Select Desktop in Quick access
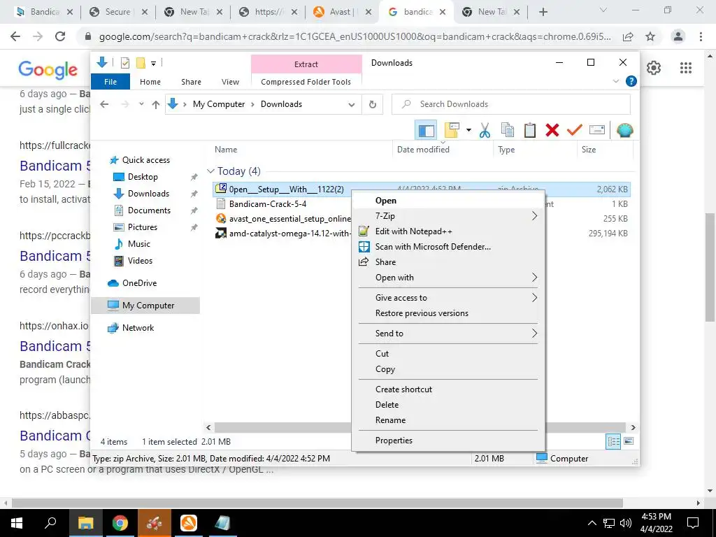The width and height of the screenshot is (716, 537). pos(143,177)
